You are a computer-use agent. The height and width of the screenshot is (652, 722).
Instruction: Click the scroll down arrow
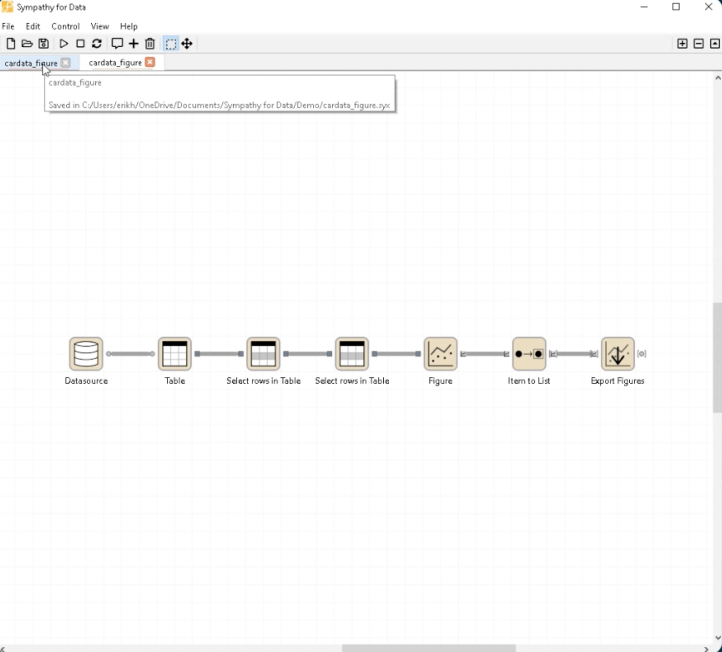[718, 638]
